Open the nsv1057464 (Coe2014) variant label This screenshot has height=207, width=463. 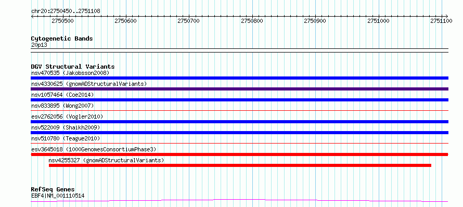coord(62,95)
